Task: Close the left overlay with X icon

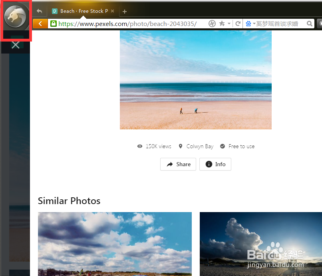Action: (16, 45)
